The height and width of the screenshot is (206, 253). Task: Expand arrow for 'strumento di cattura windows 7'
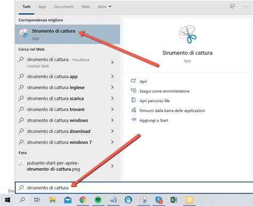coord(112,142)
